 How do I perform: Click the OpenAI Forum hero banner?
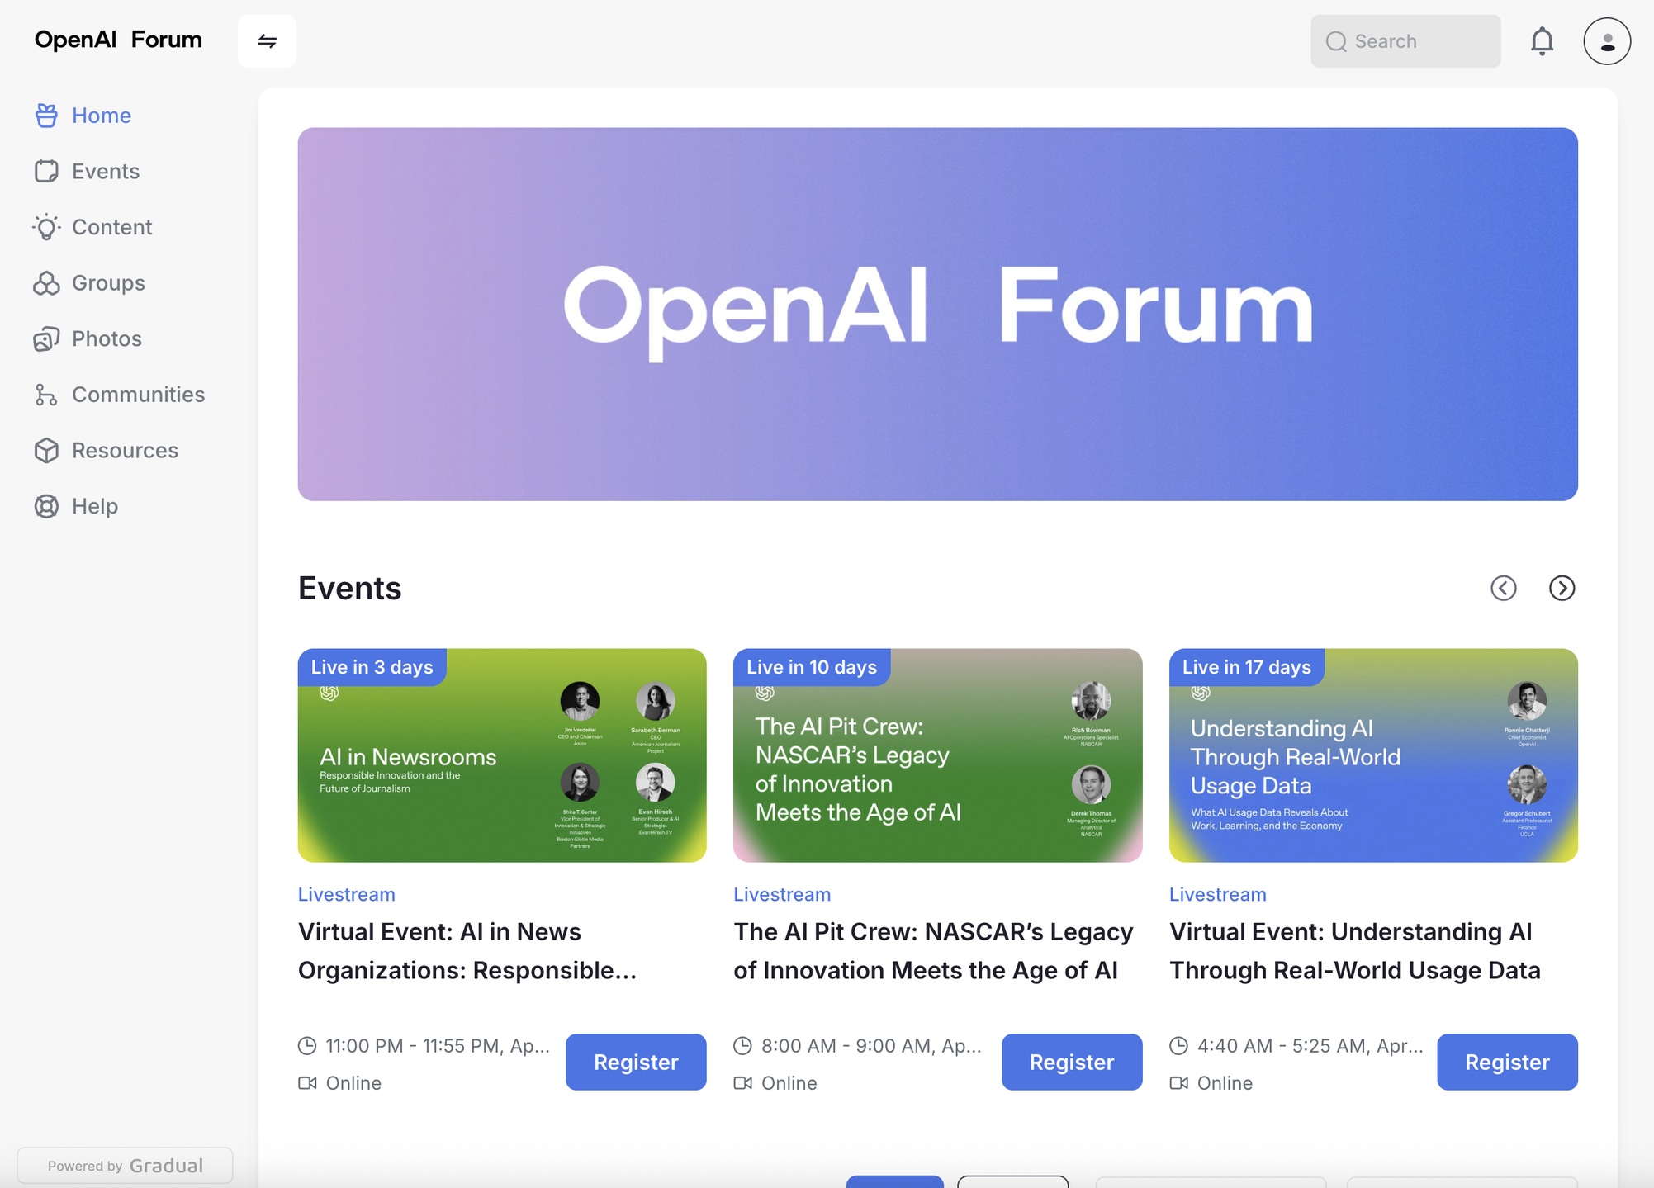coord(937,314)
